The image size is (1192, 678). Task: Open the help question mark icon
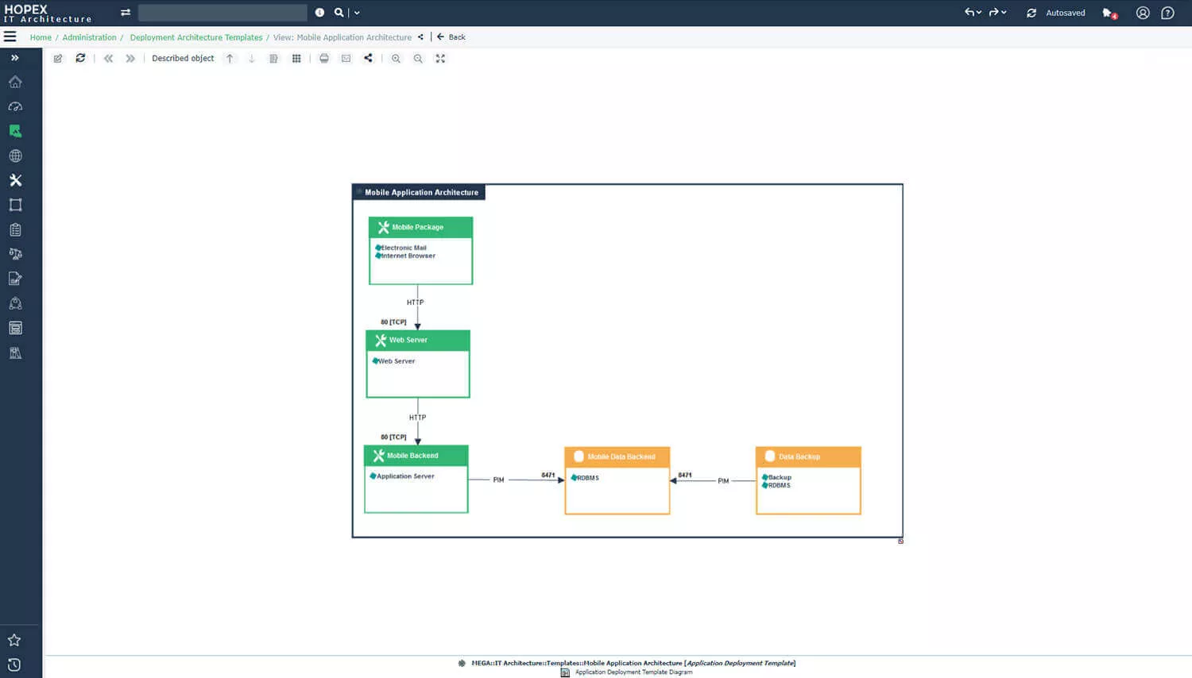point(1167,13)
